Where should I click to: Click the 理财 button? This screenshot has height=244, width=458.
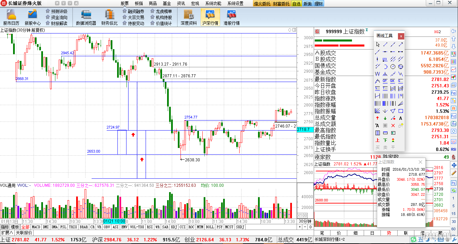coord(318,4)
